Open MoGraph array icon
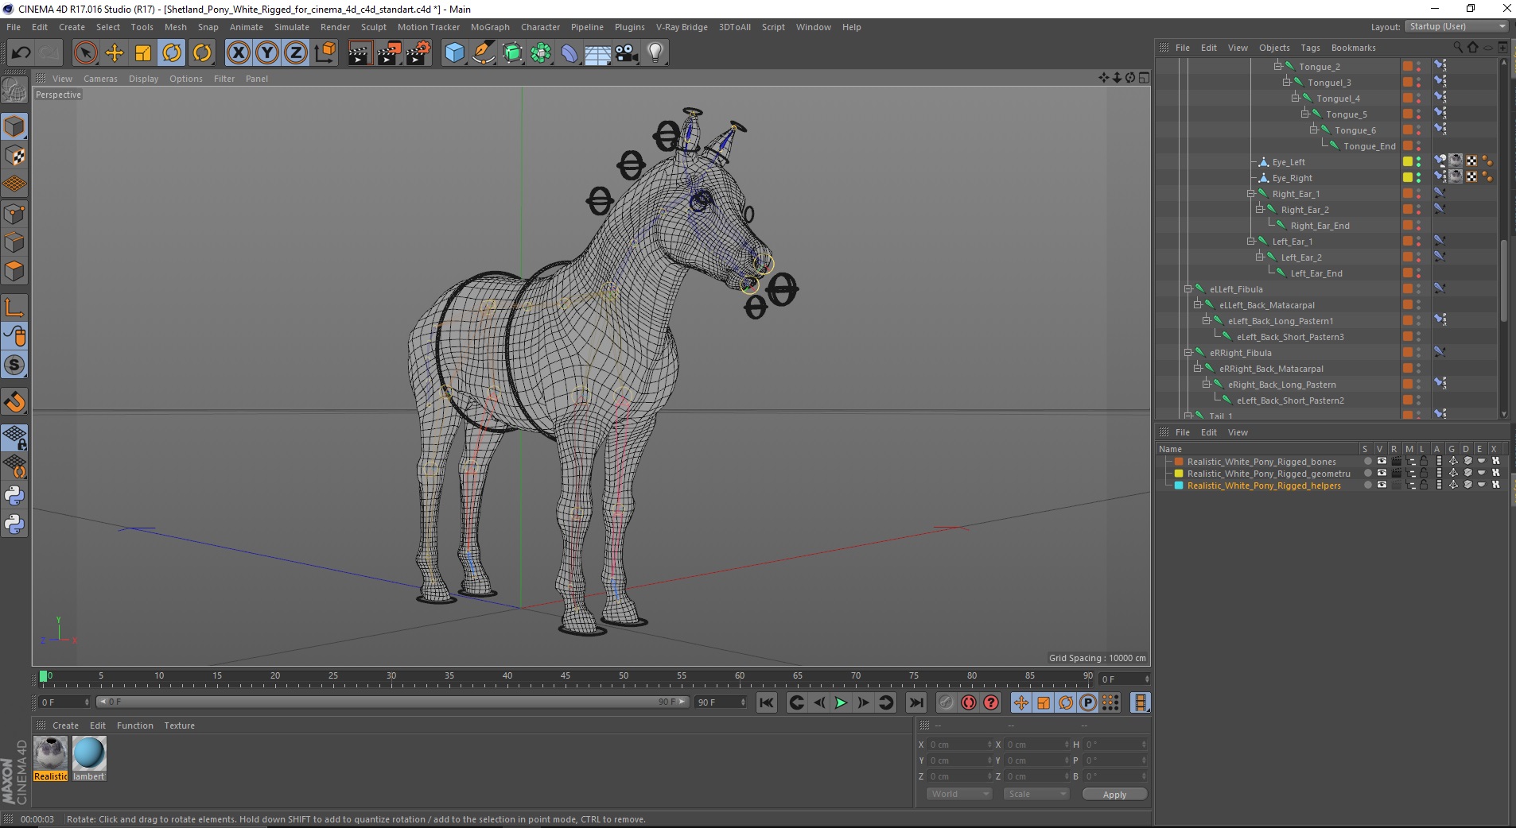Image resolution: width=1516 pixels, height=828 pixels. point(542,53)
